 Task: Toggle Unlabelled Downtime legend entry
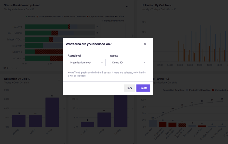(x=48, y=17)
